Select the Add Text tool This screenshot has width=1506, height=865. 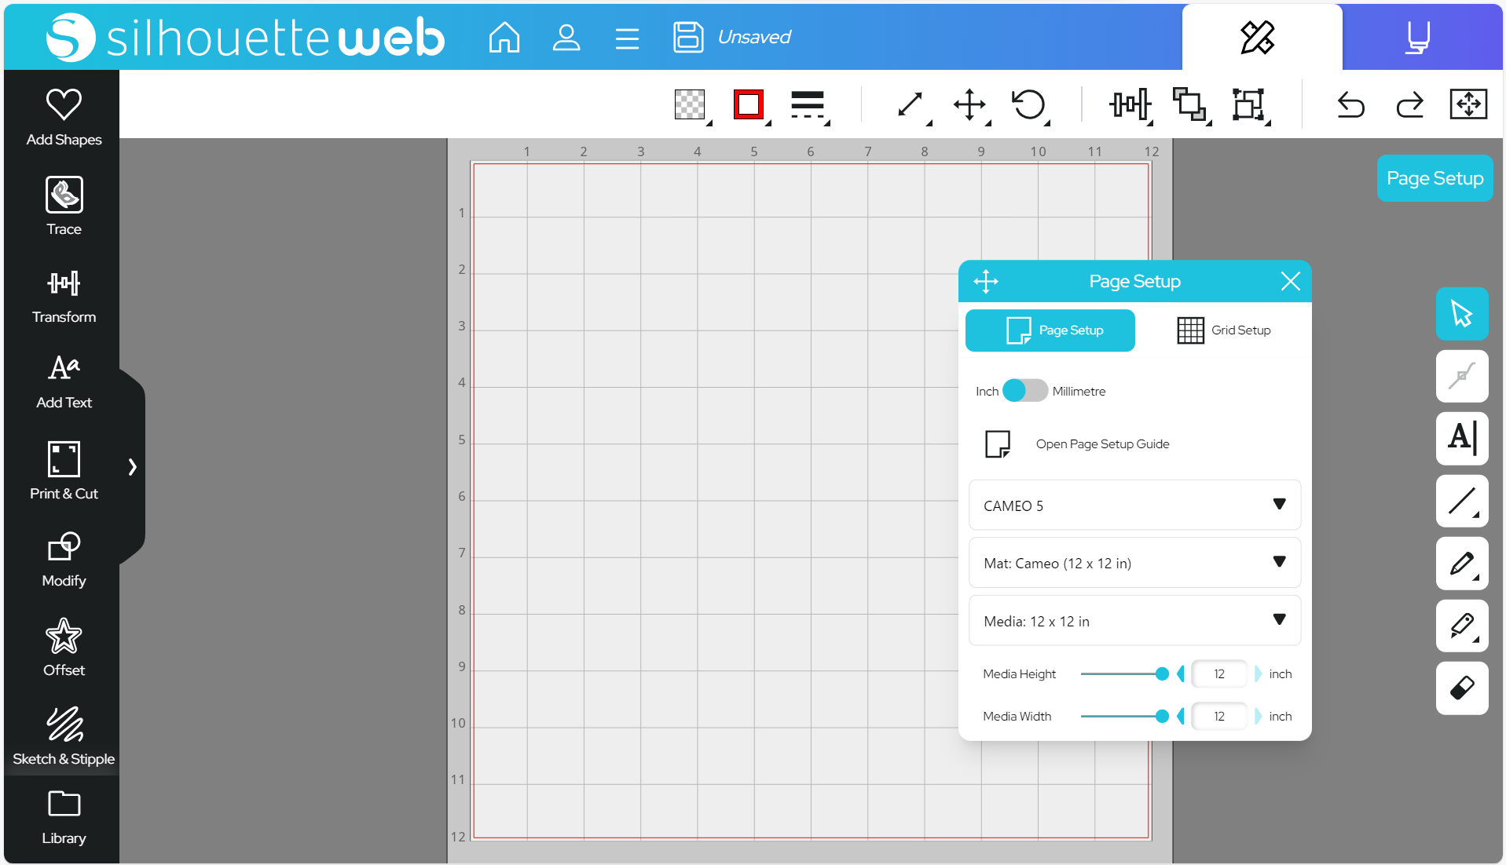click(x=64, y=382)
